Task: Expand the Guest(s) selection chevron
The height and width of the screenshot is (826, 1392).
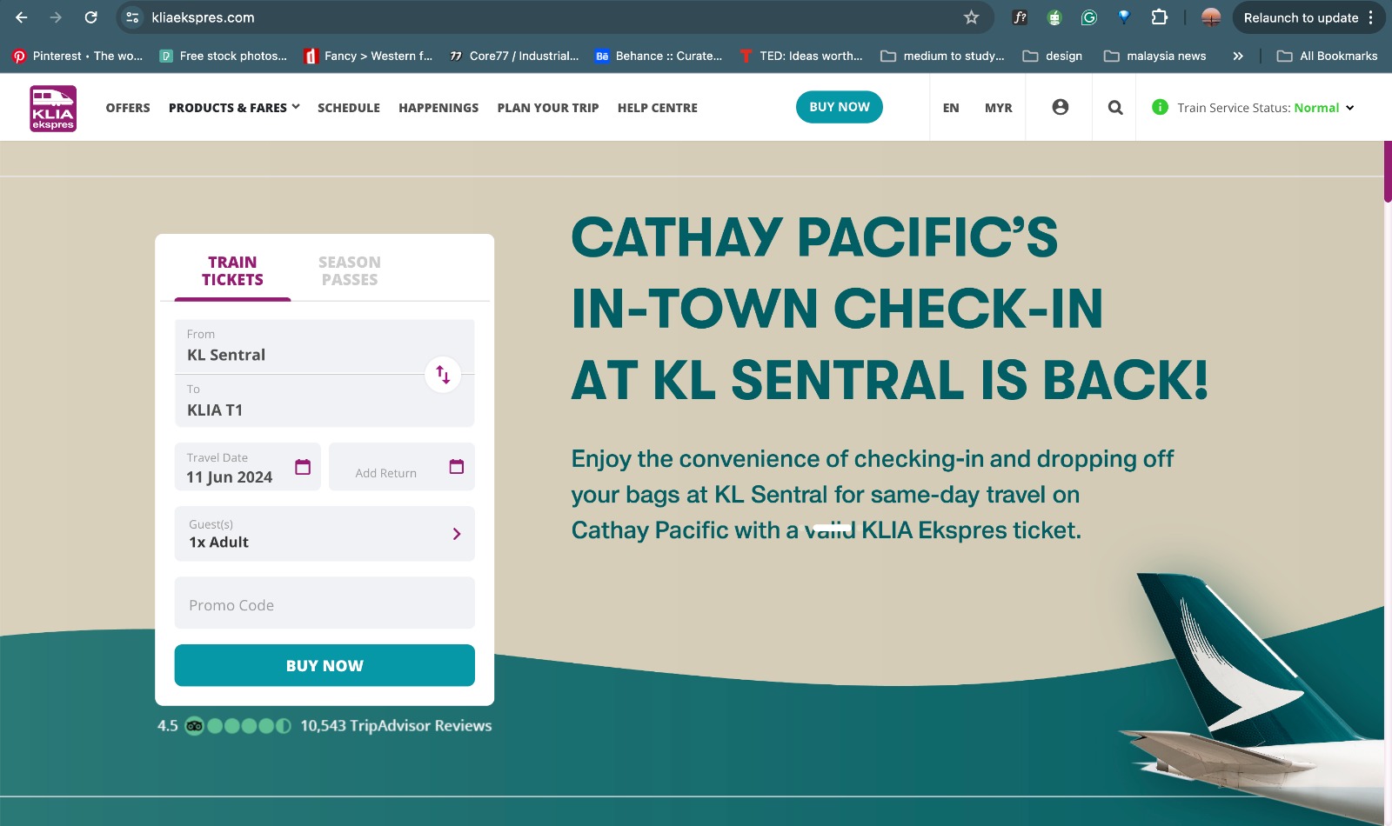Action: pos(457,534)
